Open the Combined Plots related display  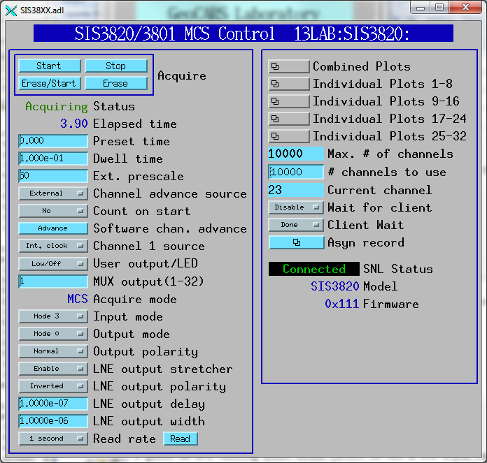(x=288, y=66)
